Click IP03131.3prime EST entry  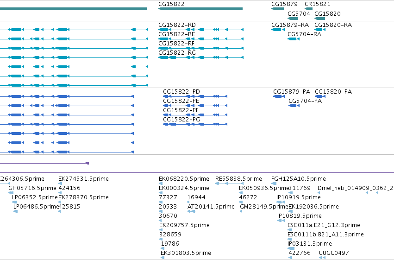tap(310, 244)
